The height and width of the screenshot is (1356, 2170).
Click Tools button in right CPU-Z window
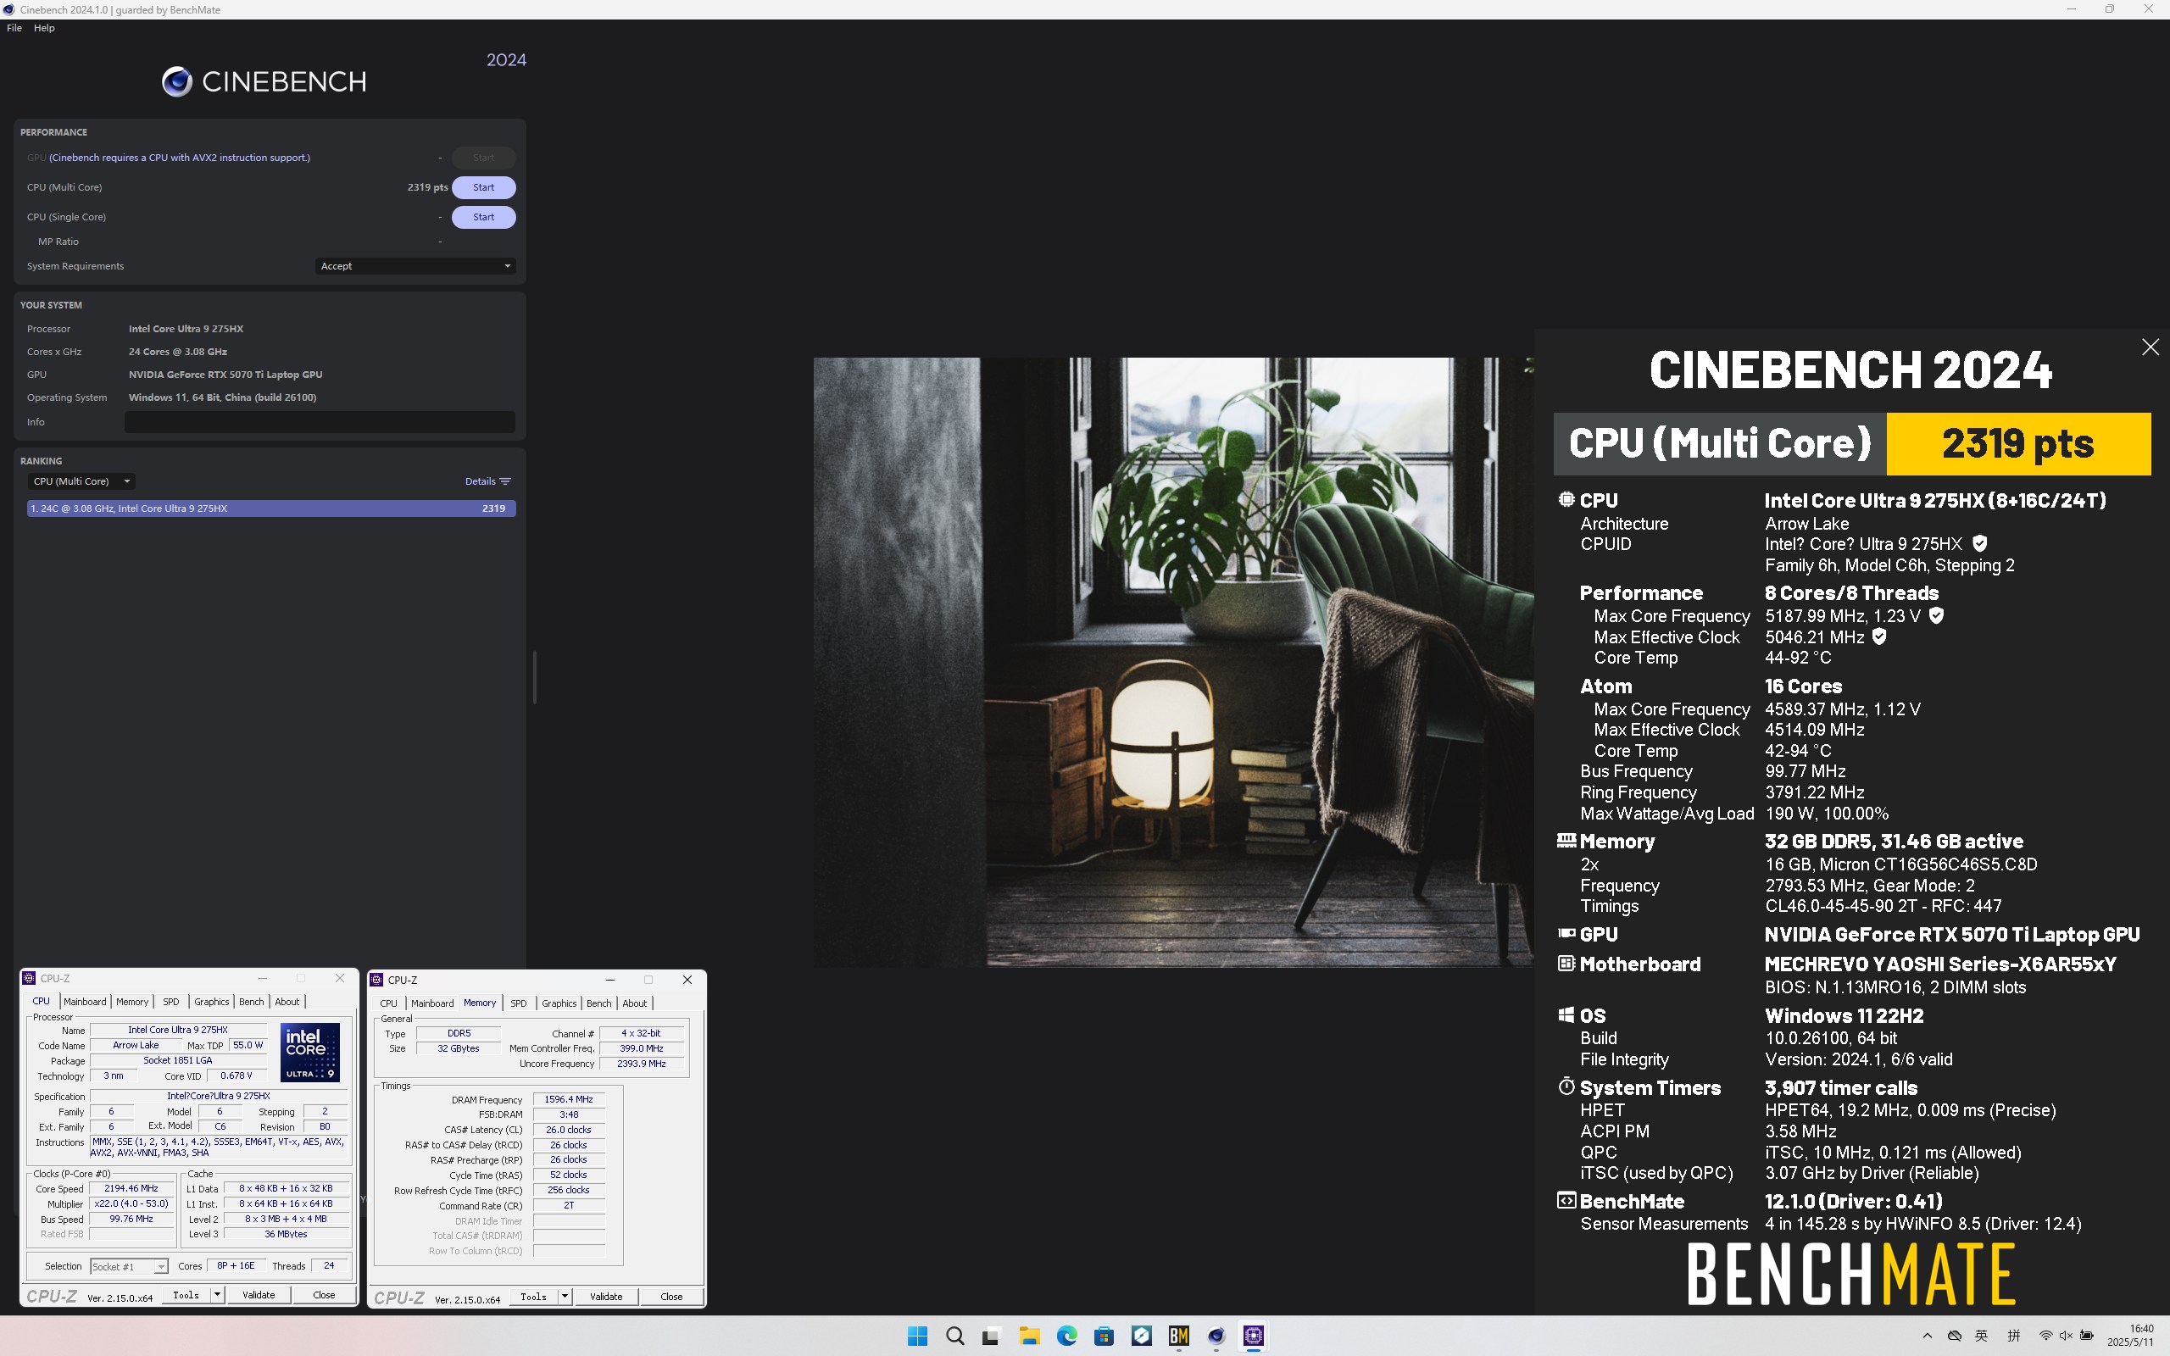[x=533, y=1297]
